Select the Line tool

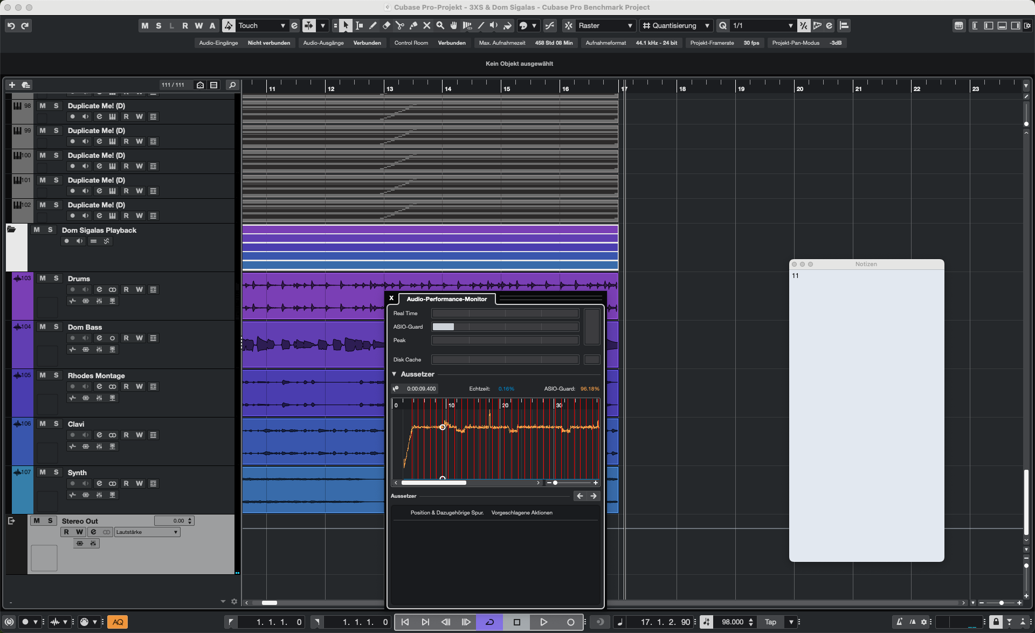click(x=480, y=25)
